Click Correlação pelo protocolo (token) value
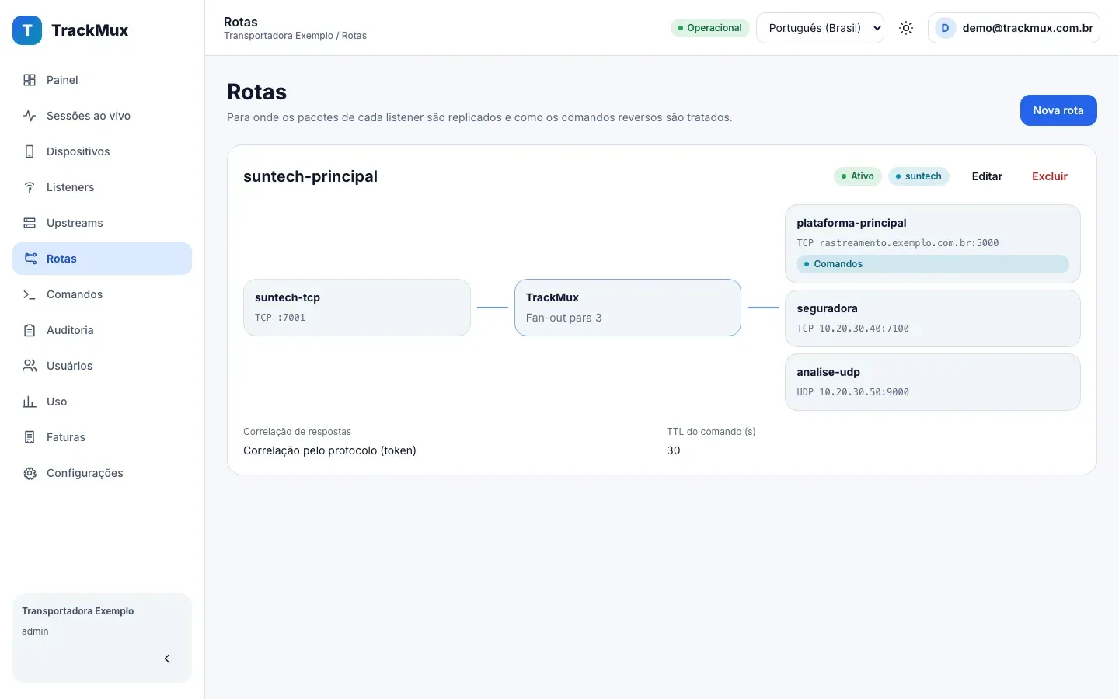1119x699 pixels. pos(329,450)
